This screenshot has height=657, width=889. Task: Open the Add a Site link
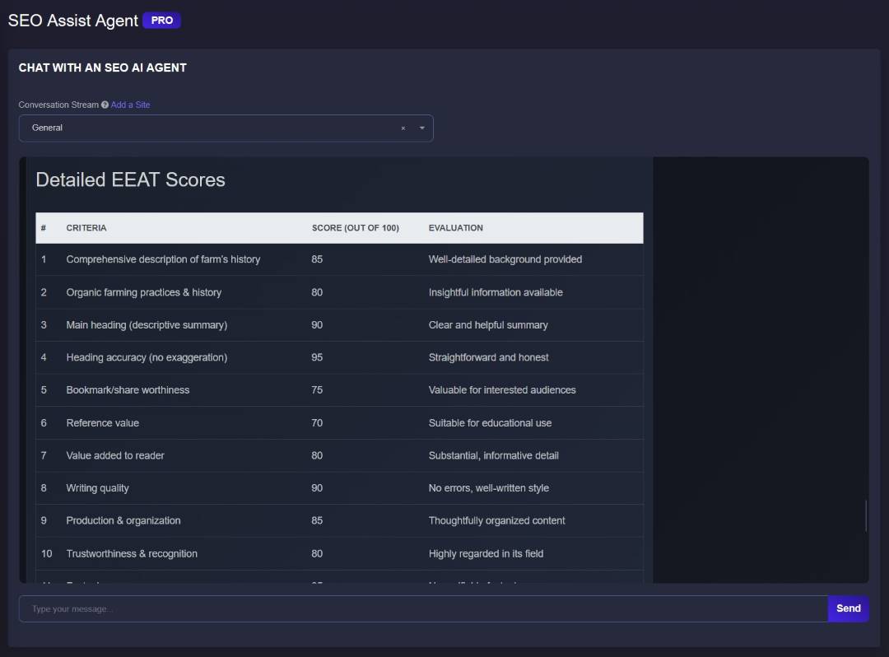130,105
